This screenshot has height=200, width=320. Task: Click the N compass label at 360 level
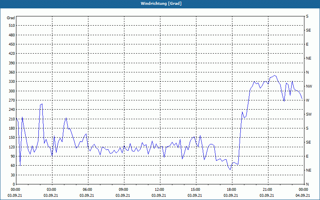(x=307, y=72)
